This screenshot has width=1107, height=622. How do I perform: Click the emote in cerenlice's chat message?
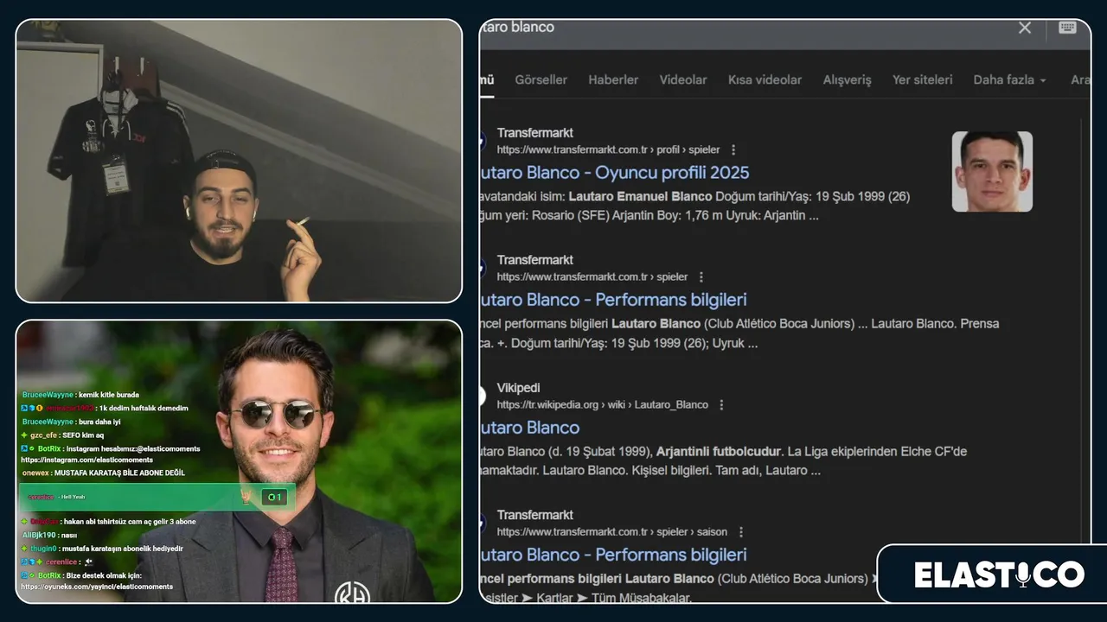click(88, 562)
